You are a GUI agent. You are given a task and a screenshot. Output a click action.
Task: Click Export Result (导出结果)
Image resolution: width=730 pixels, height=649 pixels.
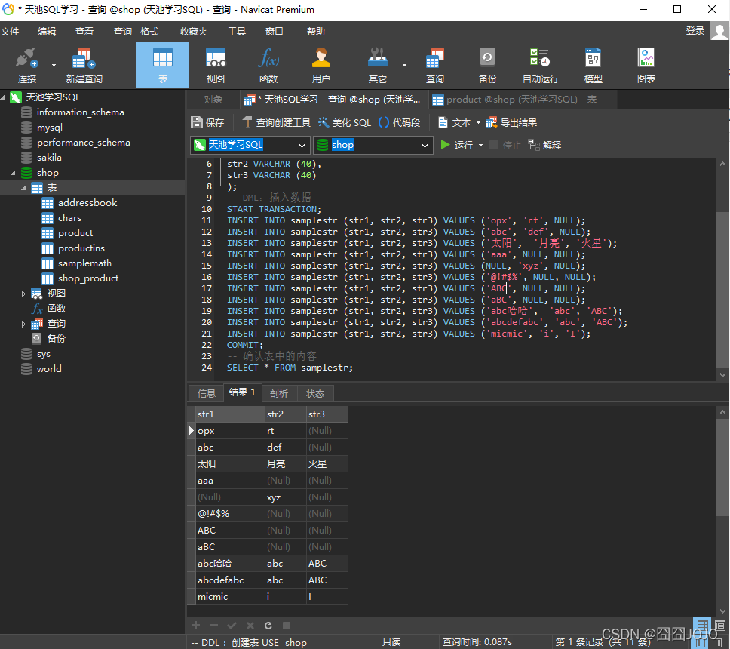(x=511, y=122)
